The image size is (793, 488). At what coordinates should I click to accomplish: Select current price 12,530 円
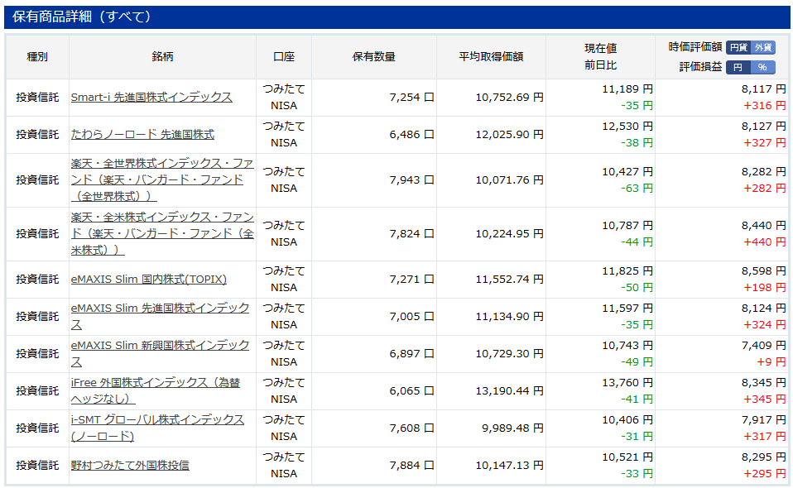(627, 127)
